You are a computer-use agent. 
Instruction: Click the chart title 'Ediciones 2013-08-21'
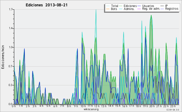[46, 5]
